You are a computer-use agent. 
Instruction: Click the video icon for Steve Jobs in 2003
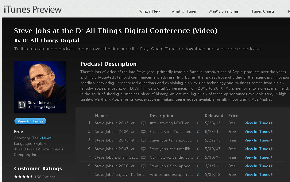tap(143, 123)
